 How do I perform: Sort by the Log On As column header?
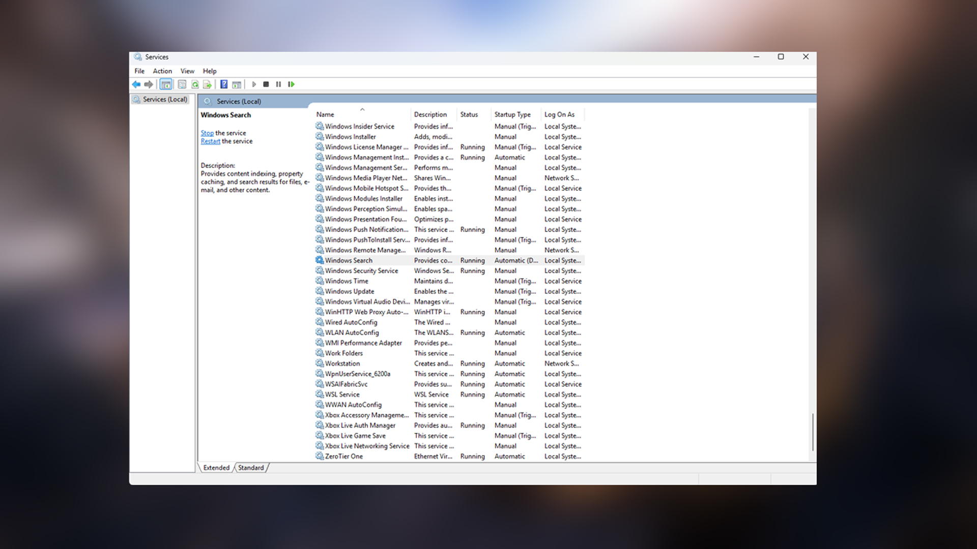pos(562,114)
